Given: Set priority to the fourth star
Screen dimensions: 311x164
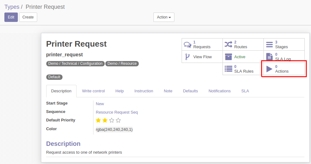Looking at the screenshot, I should point(118,120).
